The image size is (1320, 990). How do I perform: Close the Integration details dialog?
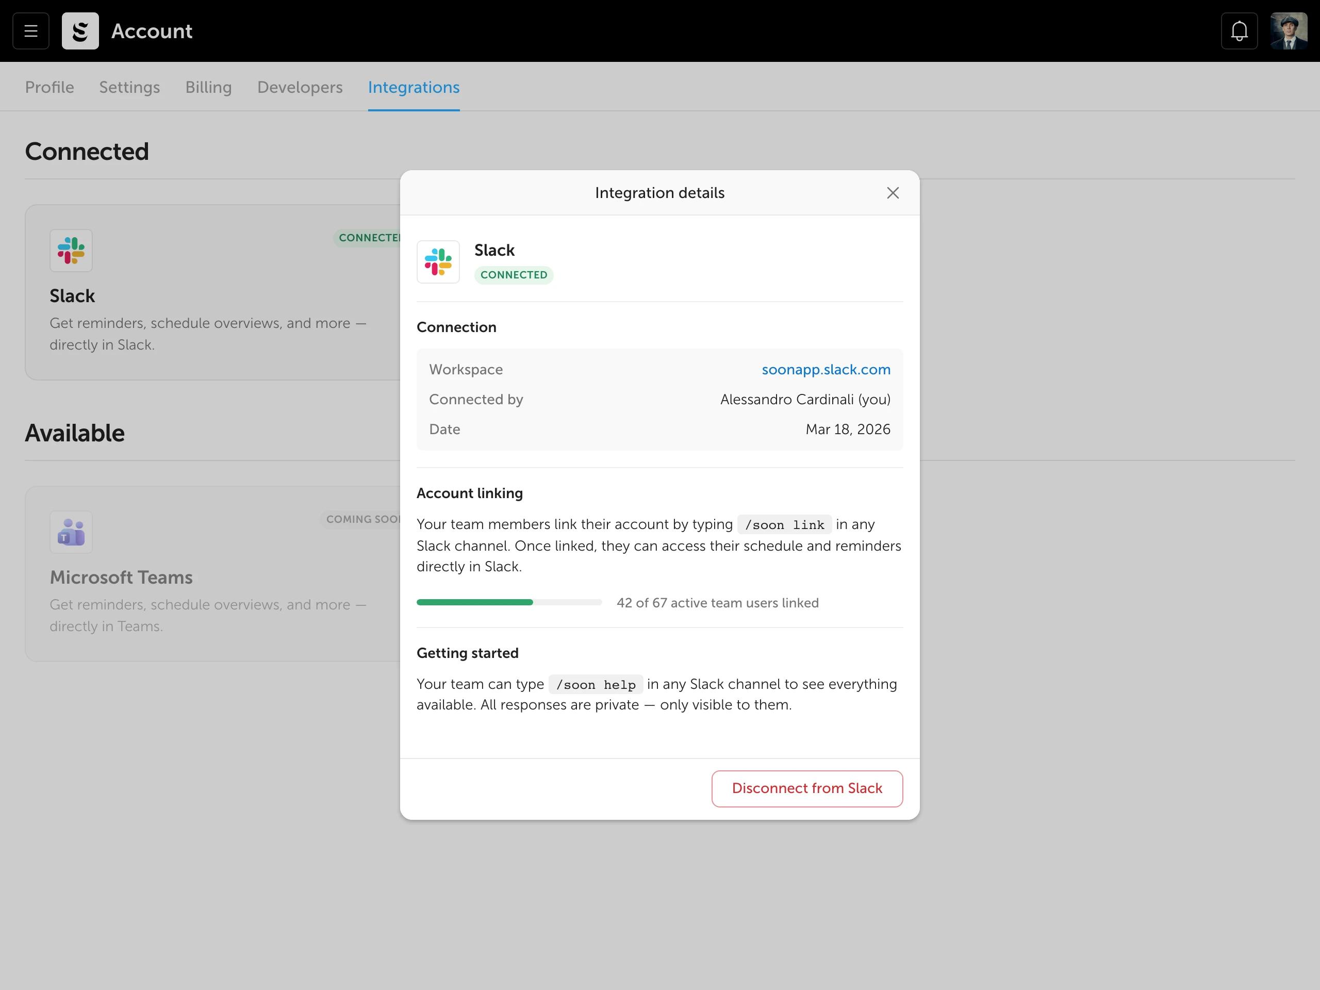pos(892,193)
